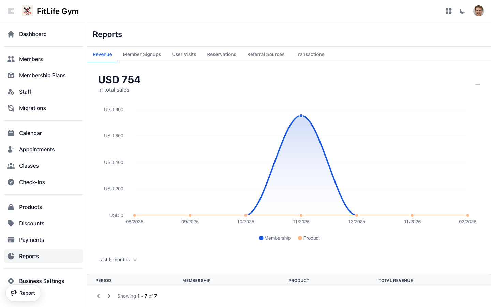Click the floating Report button
Image resolution: width=491 pixels, height=307 pixels.
[23, 293]
